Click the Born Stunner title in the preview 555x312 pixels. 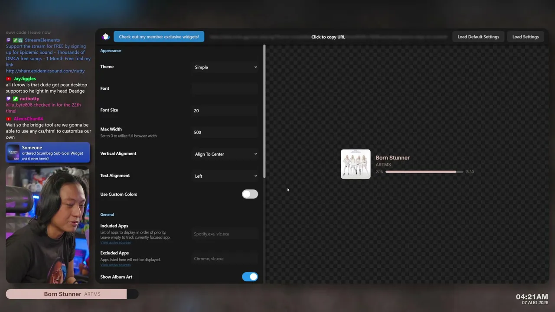pos(393,158)
